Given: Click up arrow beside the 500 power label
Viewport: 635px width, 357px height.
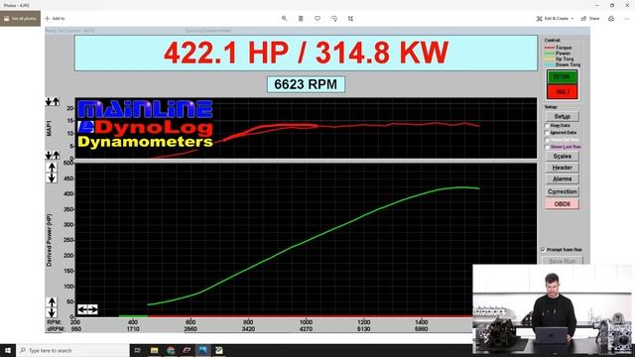Looking at the screenshot, I should 52,168.
